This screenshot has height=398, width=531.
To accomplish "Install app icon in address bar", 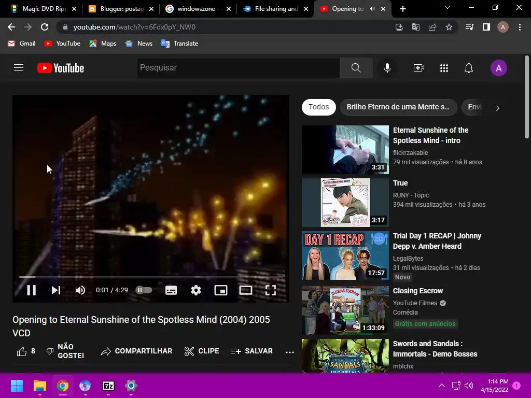I will click(399, 27).
